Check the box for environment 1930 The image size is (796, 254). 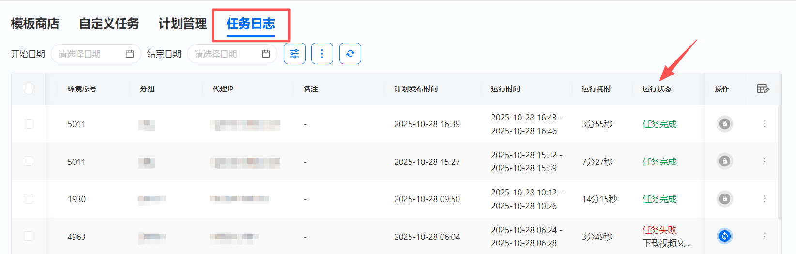click(29, 199)
